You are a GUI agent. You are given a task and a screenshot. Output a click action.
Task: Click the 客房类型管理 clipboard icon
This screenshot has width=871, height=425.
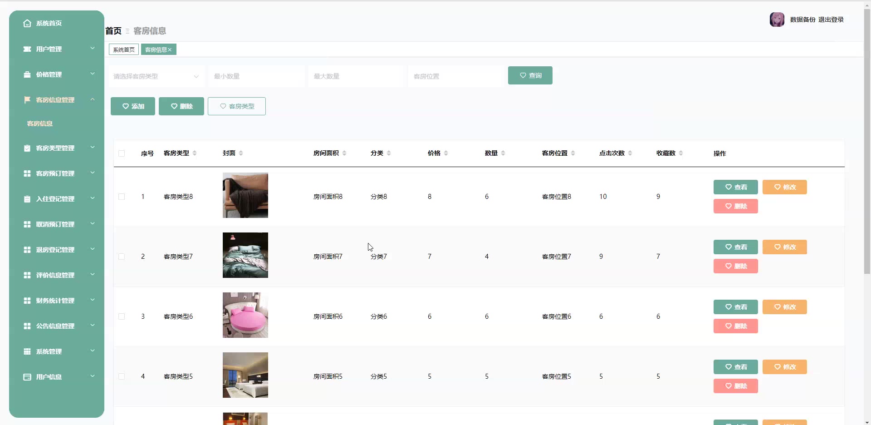click(27, 148)
